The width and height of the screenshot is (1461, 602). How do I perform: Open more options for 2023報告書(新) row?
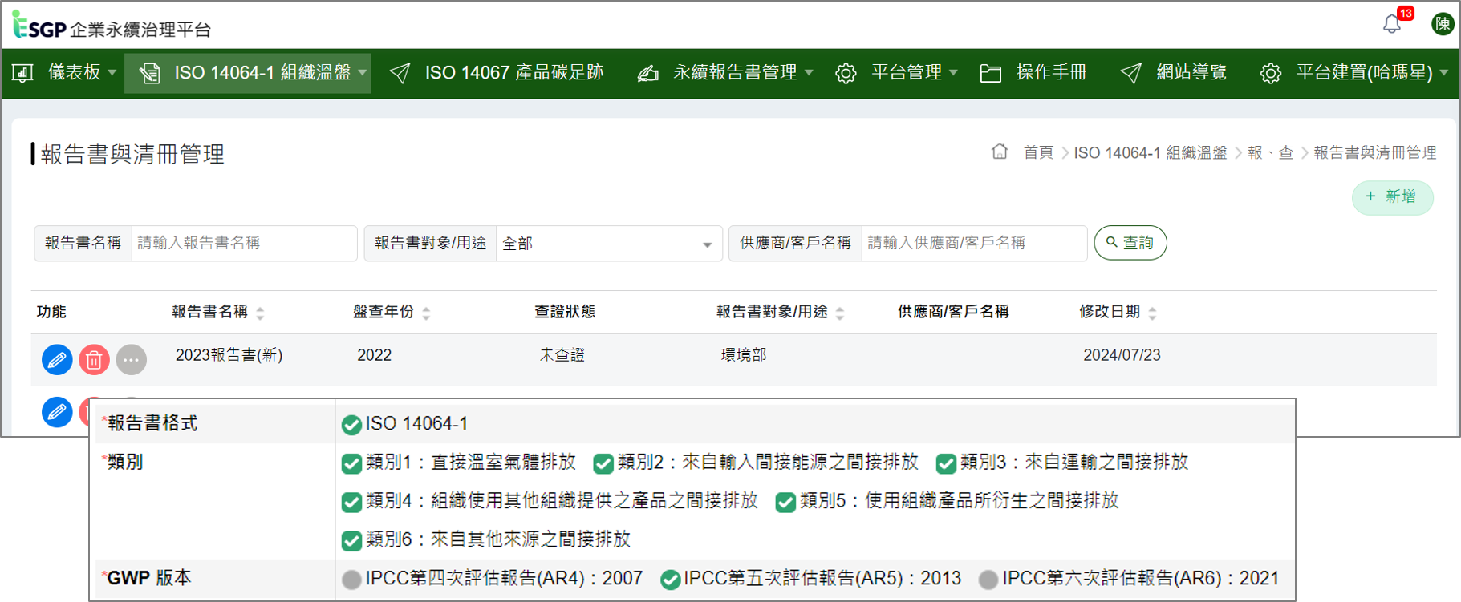pyautogui.click(x=132, y=360)
